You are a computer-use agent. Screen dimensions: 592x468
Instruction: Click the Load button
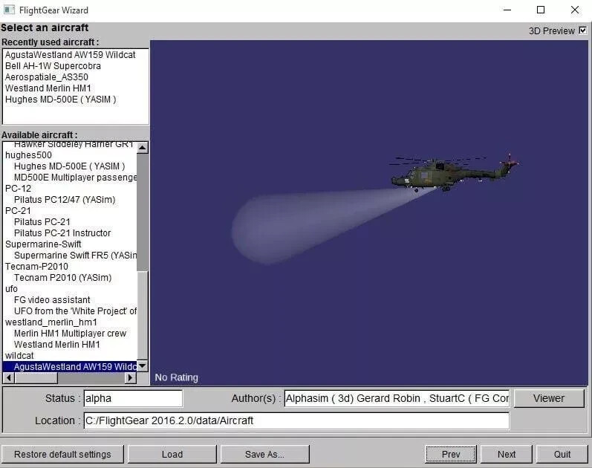tap(172, 454)
